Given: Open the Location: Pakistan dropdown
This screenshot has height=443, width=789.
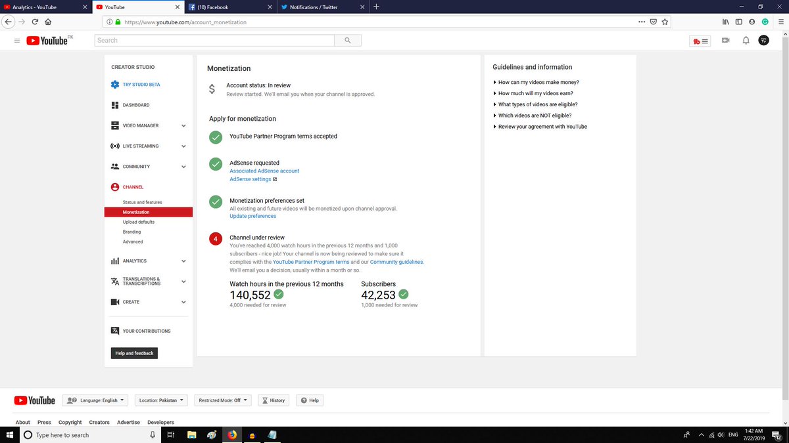Looking at the screenshot, I should click(x=161, y=400).
